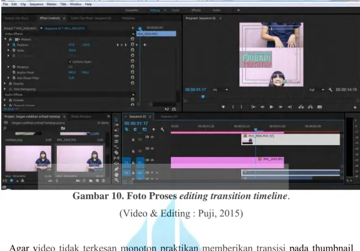Click the Lift button in Program monitor
Viewport: 360px width, 251px height.
coord(301,107)
